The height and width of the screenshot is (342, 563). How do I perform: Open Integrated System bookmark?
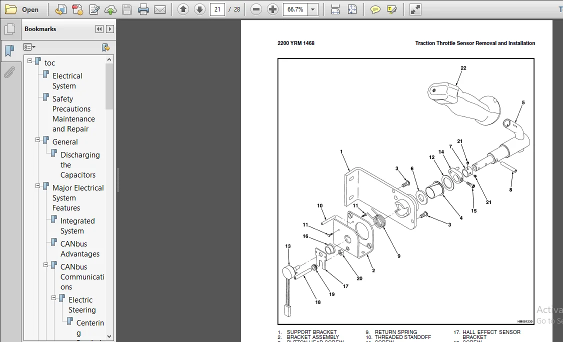coord(77,226)
